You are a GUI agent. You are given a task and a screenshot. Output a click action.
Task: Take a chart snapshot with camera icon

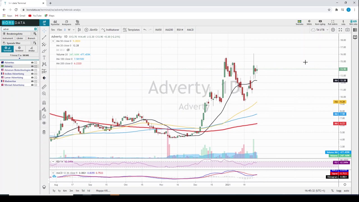click(x=348, y=30)
